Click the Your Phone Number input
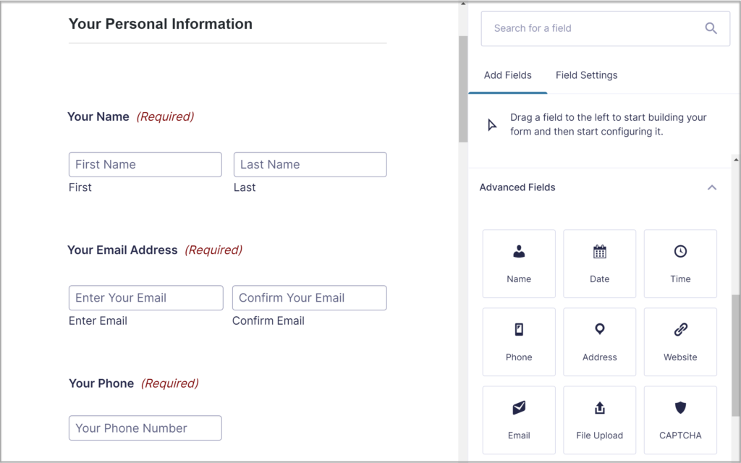Viewport: 741px width, 463px height. click(x=145, y=428)
